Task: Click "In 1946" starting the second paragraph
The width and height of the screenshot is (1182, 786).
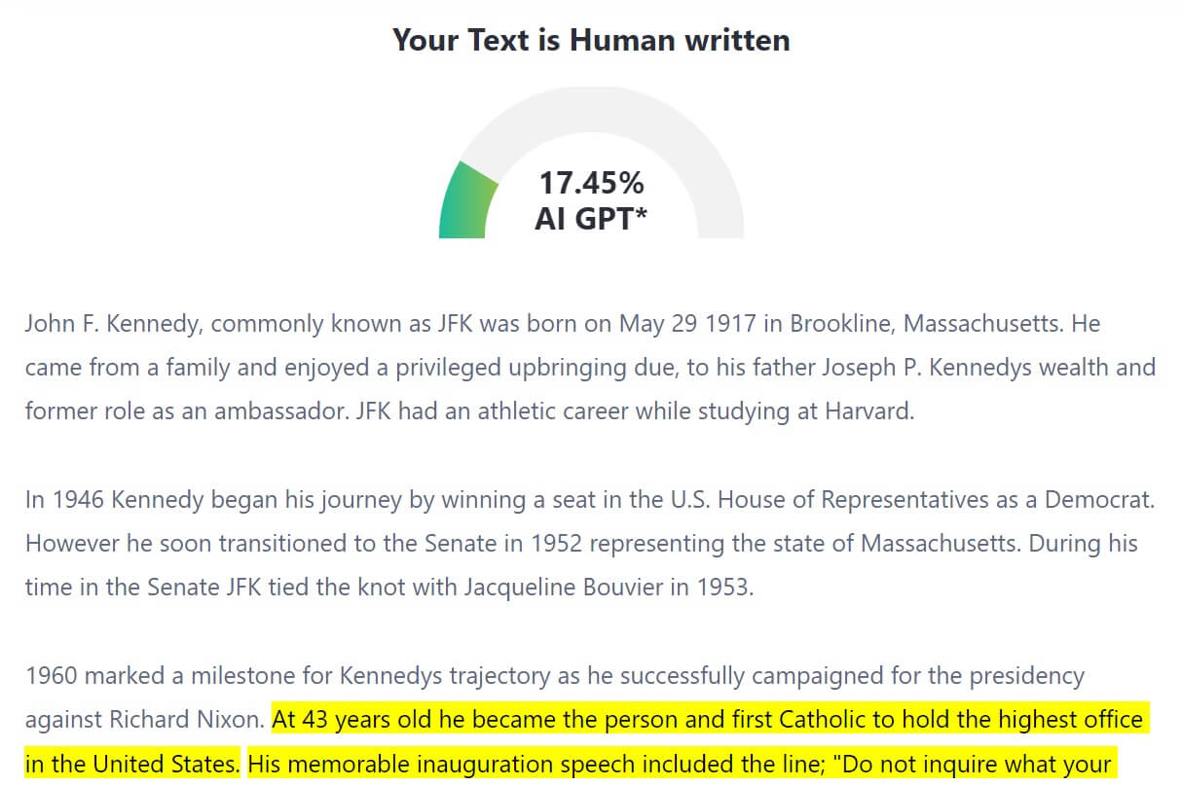Action: [64, 500]
